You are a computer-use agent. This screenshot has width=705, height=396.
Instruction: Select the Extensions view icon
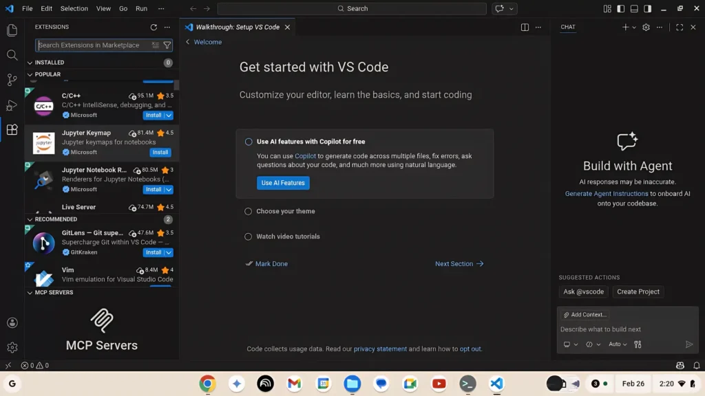pos(12,130)
